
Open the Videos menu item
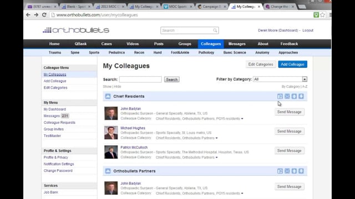pos(133,44)
